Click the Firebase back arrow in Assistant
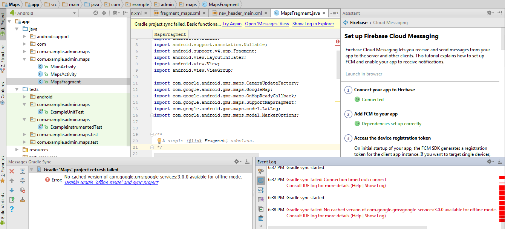The image size is (505, 229). [x=345, y=23]
